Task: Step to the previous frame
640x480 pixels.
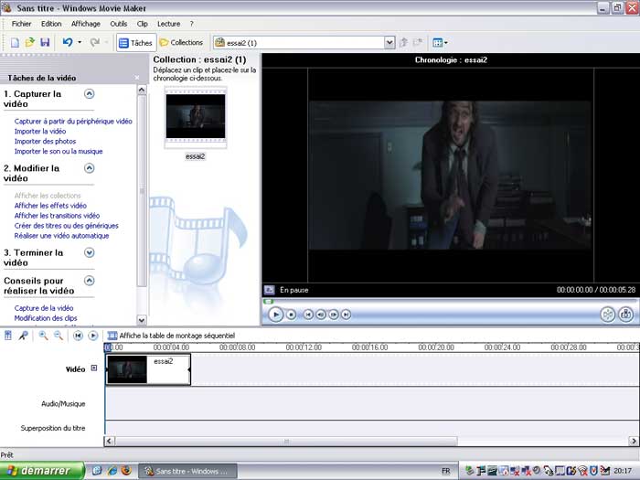Action: click(321, 315)
